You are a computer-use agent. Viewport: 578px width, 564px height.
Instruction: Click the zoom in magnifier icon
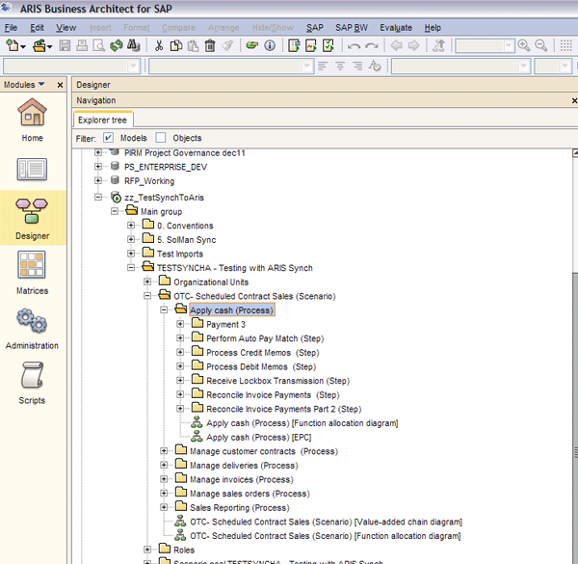tap(524, 45)
